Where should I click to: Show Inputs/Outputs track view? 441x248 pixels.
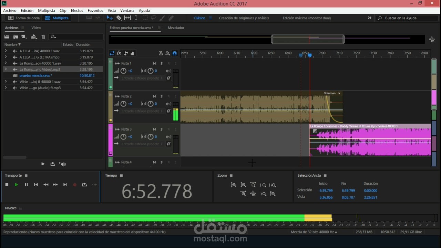pyautogui.click(x=112, y=53)
